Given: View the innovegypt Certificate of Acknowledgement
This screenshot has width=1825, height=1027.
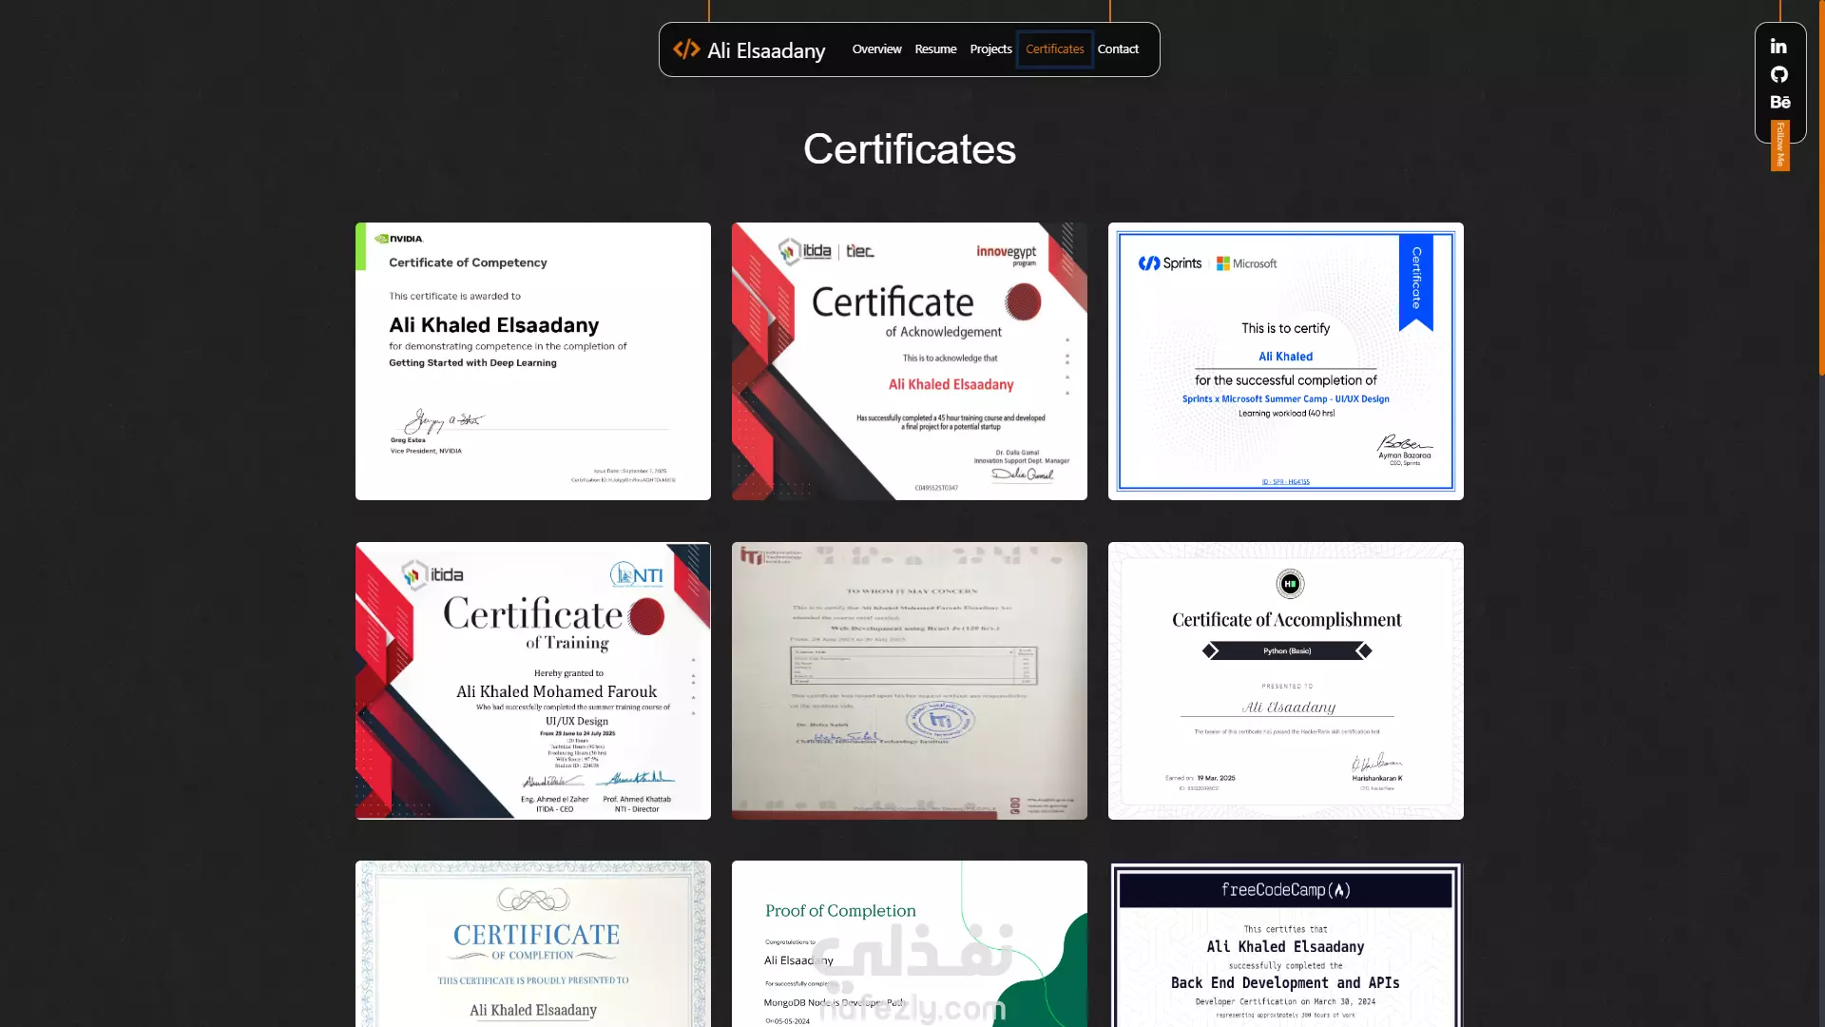Looking at the screenshot, I should (910, 361).
